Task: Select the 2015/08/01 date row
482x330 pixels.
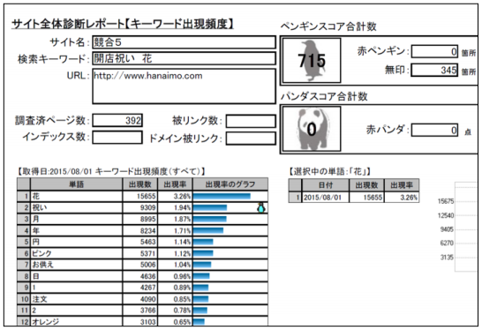Action: (354, 198)
